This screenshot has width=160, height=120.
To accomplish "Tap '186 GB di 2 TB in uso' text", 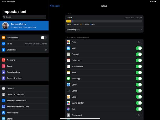I will click(133, 18).
